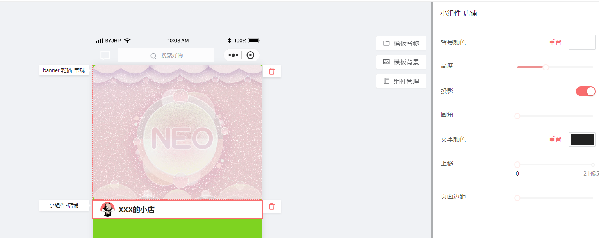The width and height of the screenshot is (599, 238).
Task: Open 组件管理 panel
Action: click(401, 81)
